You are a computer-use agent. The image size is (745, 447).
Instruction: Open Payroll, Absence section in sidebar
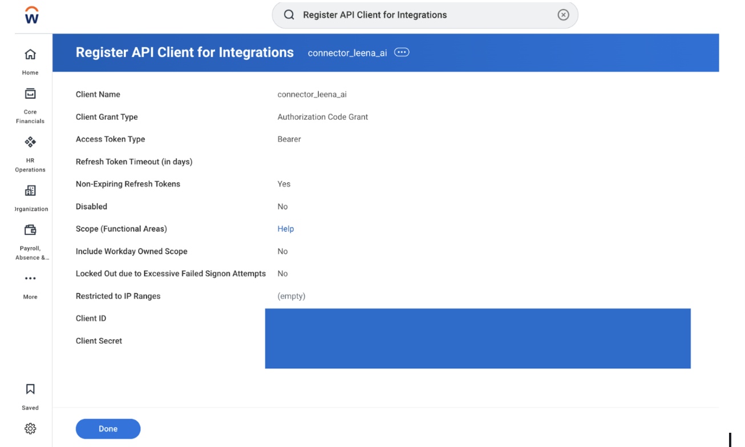coord(31,242)
